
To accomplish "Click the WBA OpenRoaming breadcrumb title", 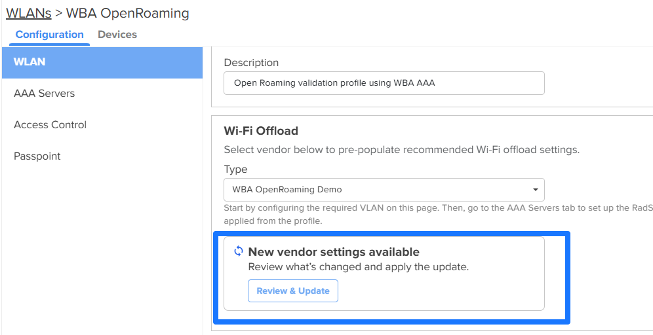I will point(128,13).
